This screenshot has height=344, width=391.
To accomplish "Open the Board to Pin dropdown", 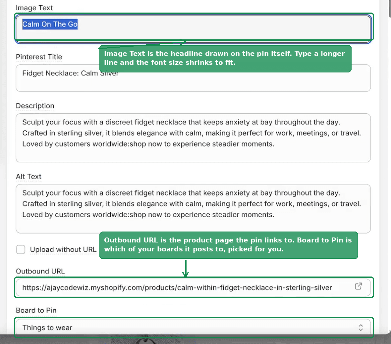I will click(x=193, y=327).
